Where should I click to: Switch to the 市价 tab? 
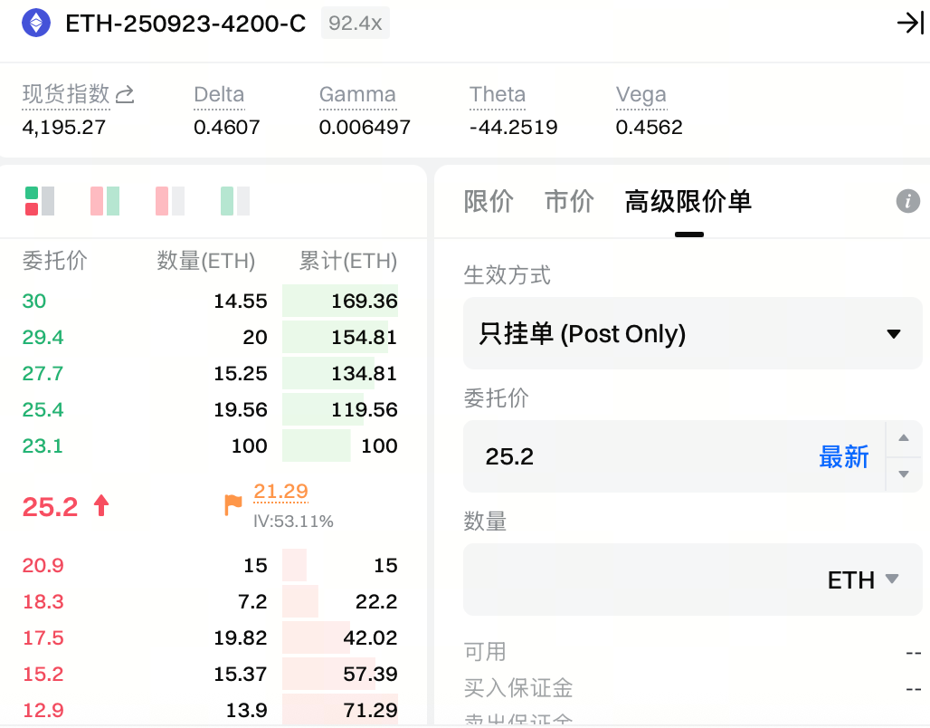click(x=569, y=201)
